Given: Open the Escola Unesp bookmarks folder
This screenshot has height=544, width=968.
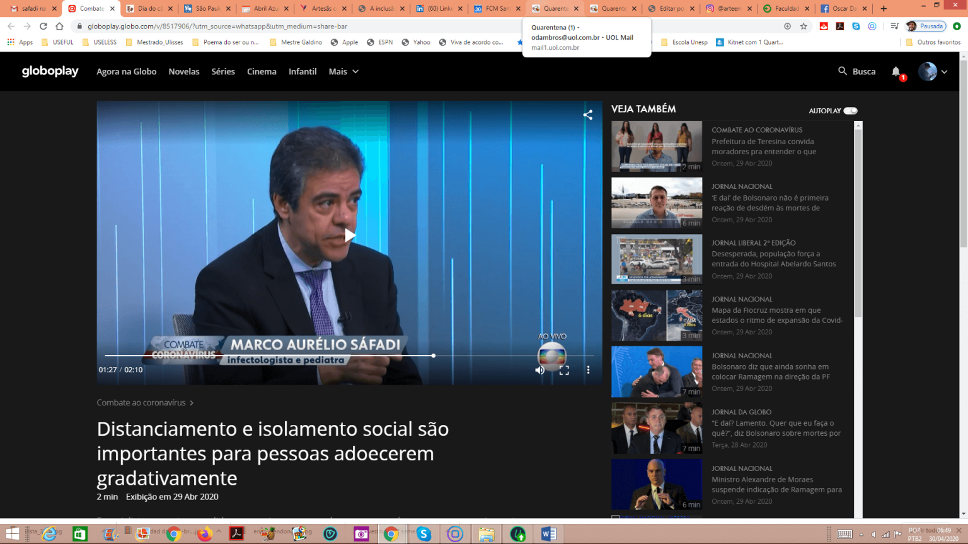Looking at the screenshot, I should point(684,42).
